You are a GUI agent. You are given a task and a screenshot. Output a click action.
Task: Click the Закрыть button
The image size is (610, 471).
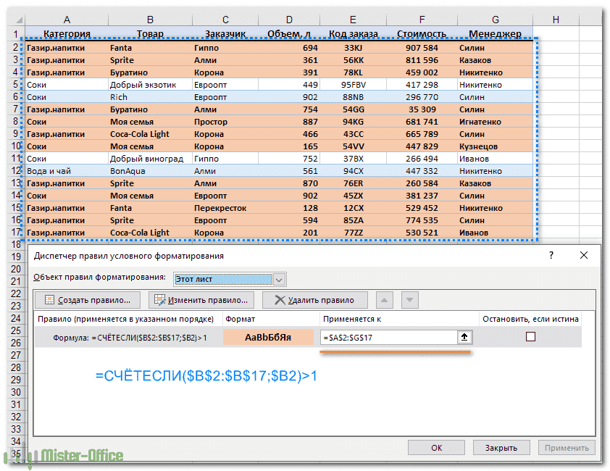pos(501,448)
